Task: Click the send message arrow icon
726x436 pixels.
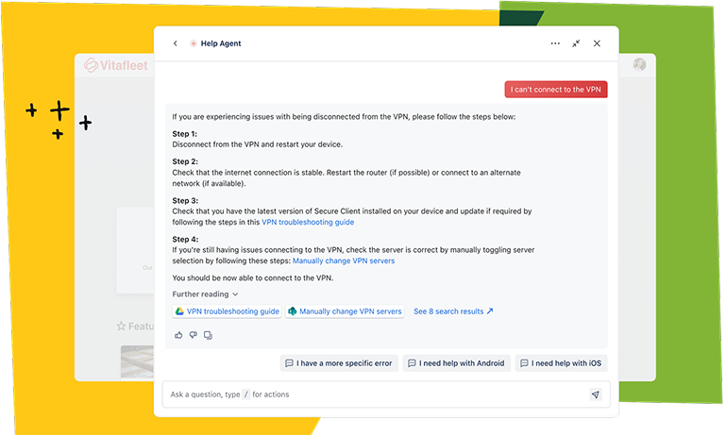Action: point(595,394)
